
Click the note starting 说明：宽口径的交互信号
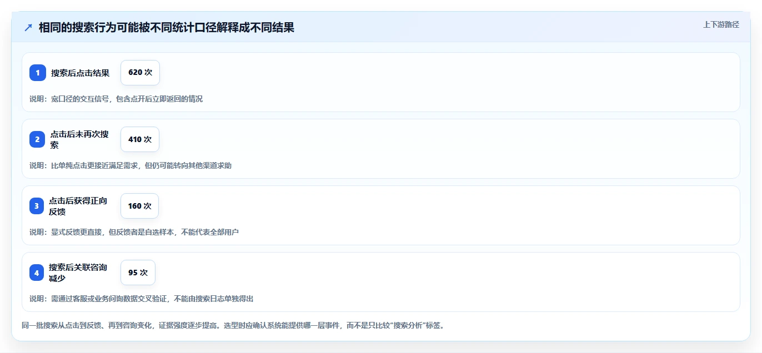[116, 99]
